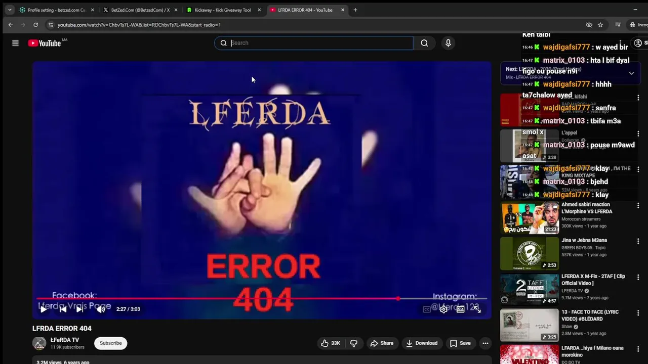Viewport: 648px width, 364px height.
Task: Open the third-party cookies eye icon
Action: 589,24
